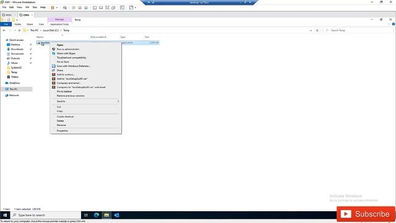Open the dropdown arrow beside the pause button
The width and height of the screenshot is (396, 223).
click(x=57, y=7)
